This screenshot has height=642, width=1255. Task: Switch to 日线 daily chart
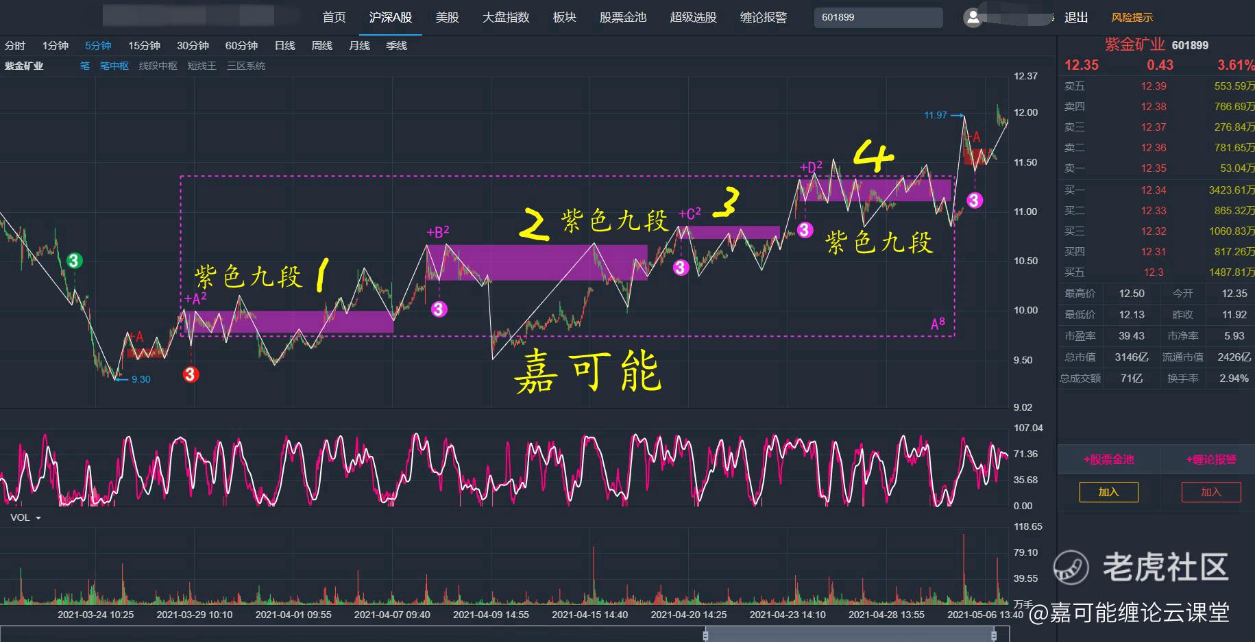pos(285,46)
